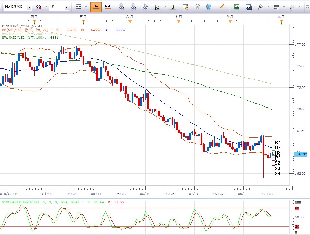Screen dimensions: 310x235
Task: Click the chart template windows icon
Action: [248, 7]
